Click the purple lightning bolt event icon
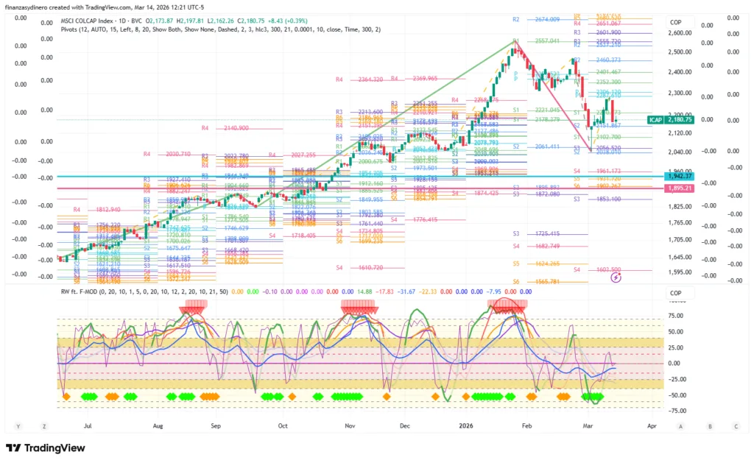 (617, 278)
